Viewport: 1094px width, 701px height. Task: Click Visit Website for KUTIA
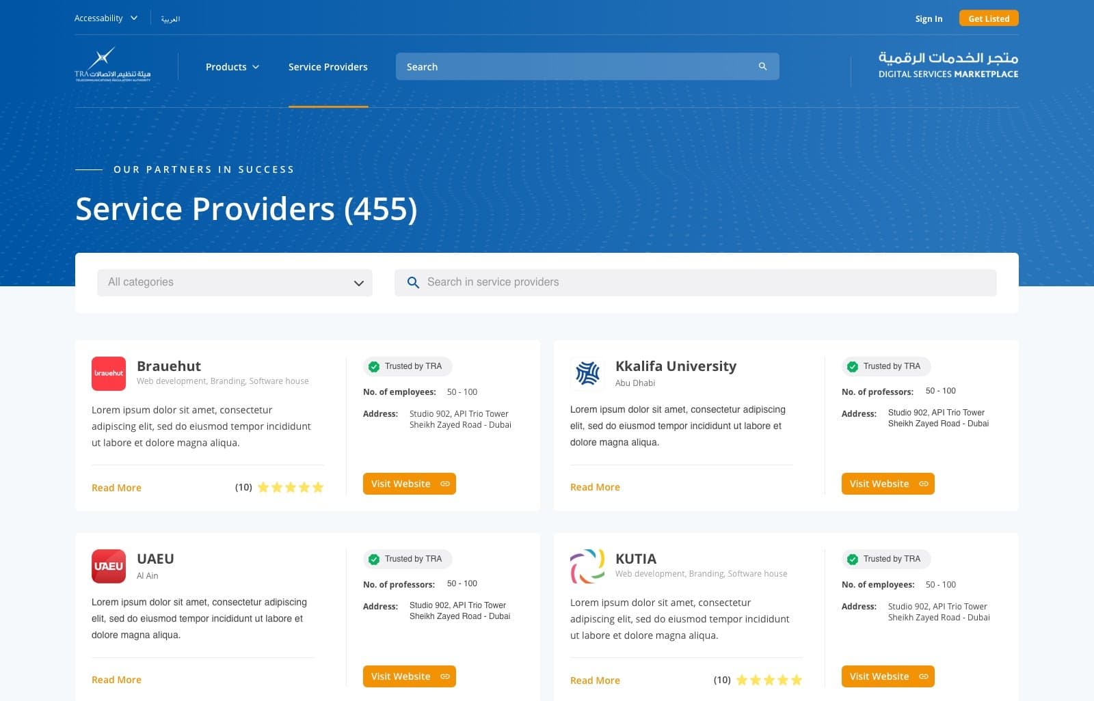click(888, 676)
